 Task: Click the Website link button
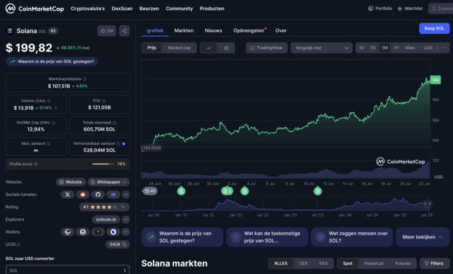71,182
